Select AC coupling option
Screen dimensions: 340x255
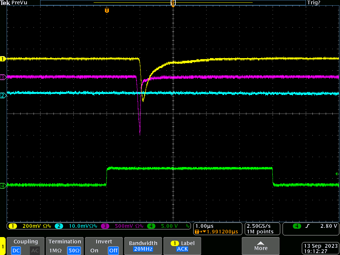(35, 250)
